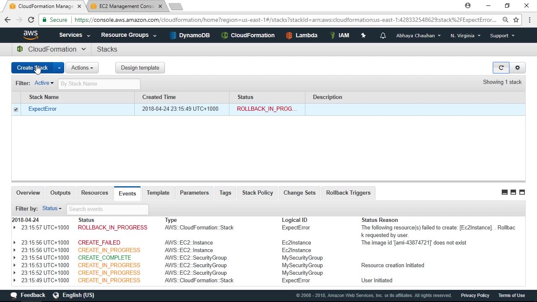The height and width of the screenshot is (302, 537).
Task: Select the English (US) language option
Action: click(x=78, y=295)
